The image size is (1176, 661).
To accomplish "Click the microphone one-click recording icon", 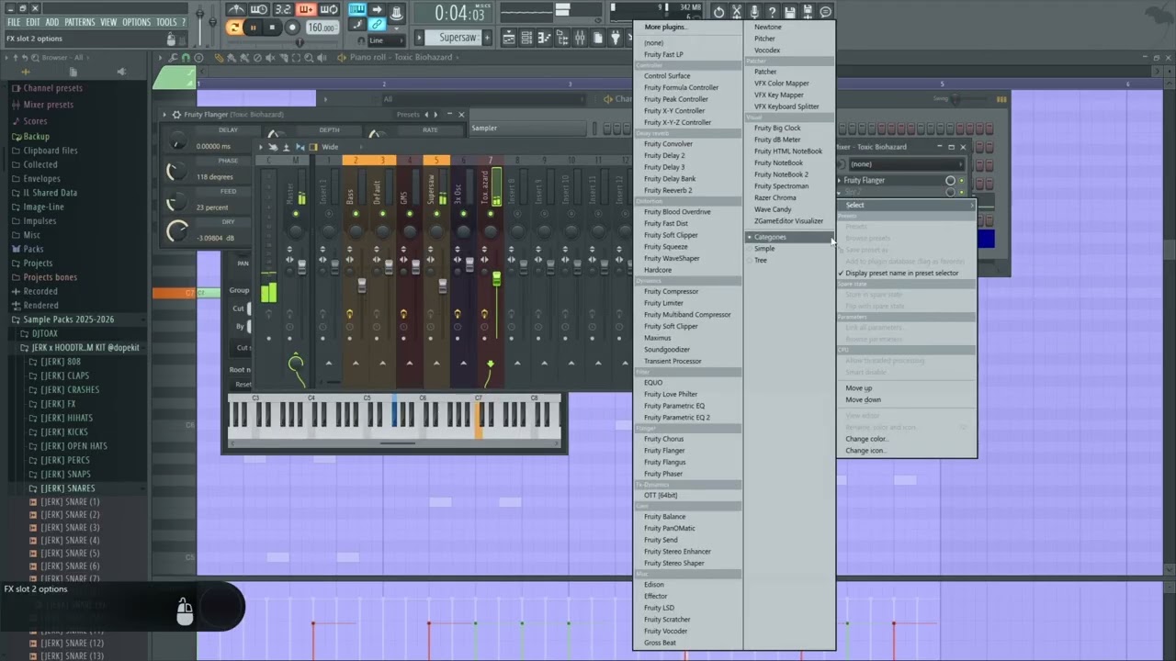I will tap(754, 12).
